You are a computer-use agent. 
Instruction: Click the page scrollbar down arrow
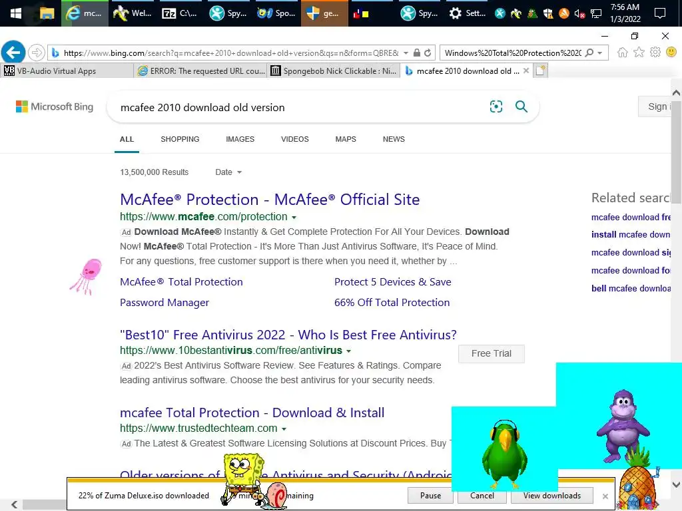click(676, 484)
